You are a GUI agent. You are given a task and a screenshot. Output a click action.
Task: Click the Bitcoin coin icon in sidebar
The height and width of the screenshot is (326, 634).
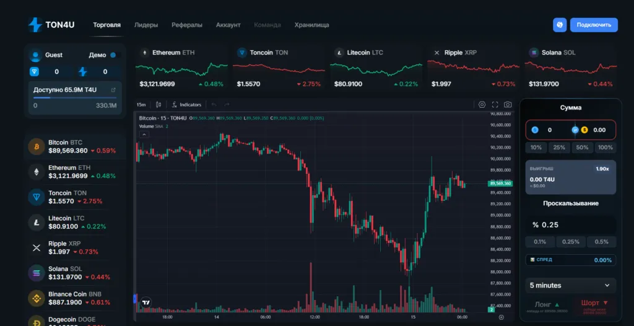(37, 146)
